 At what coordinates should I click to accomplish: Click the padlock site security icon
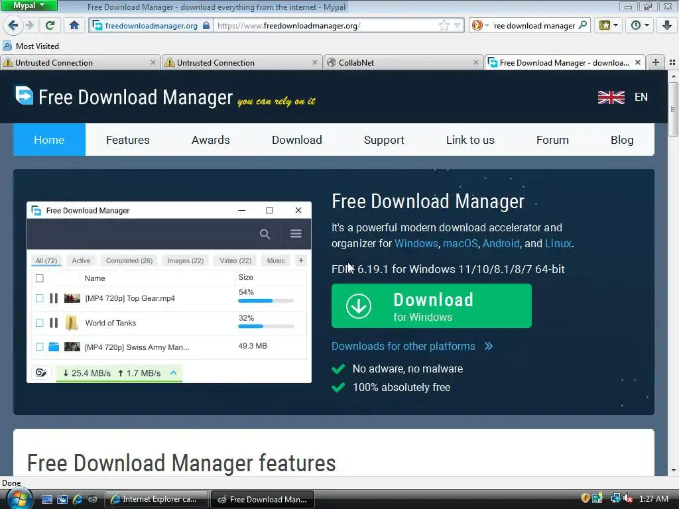click(207, 26)
